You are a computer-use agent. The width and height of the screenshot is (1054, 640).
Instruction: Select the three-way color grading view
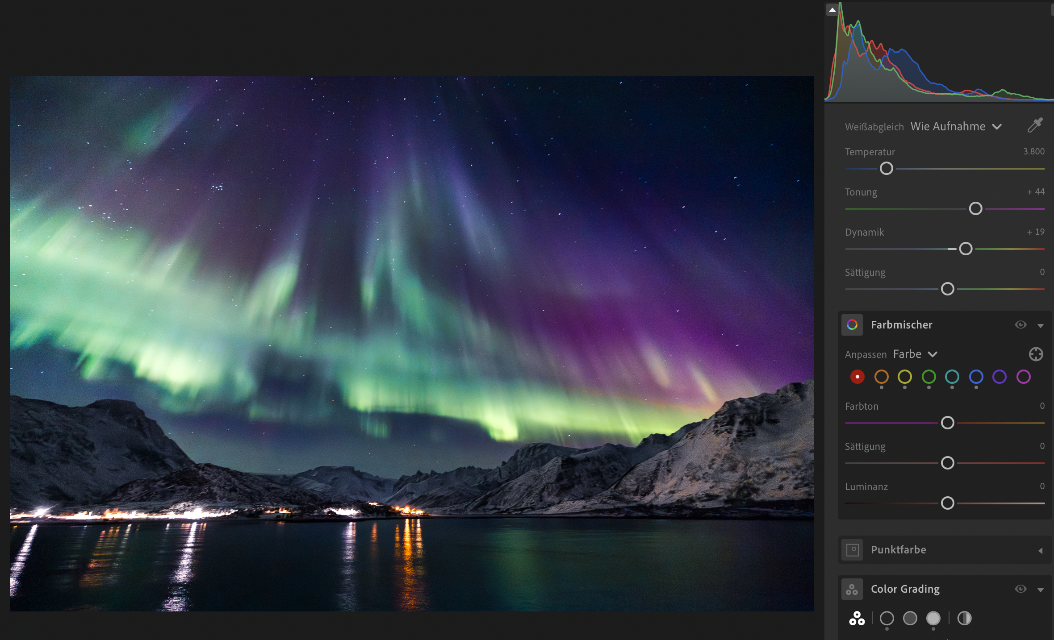tap(857, 619)
